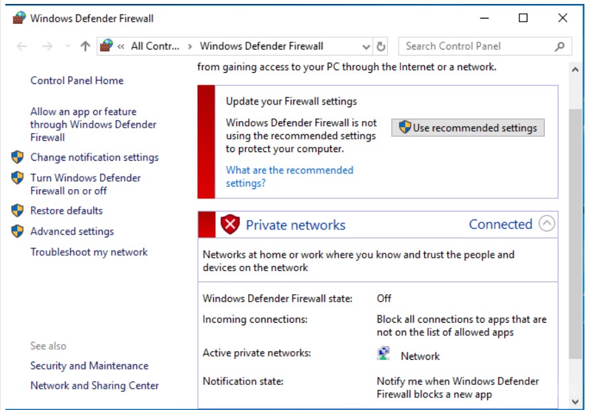
Task: Open What are the recommended settings link
Action: pos(289,177)
